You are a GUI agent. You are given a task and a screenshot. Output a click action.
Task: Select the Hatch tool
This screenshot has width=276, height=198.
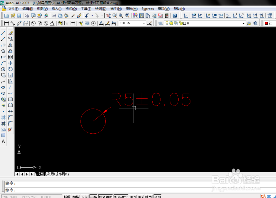pyautogui.click(x=3, y=117)
